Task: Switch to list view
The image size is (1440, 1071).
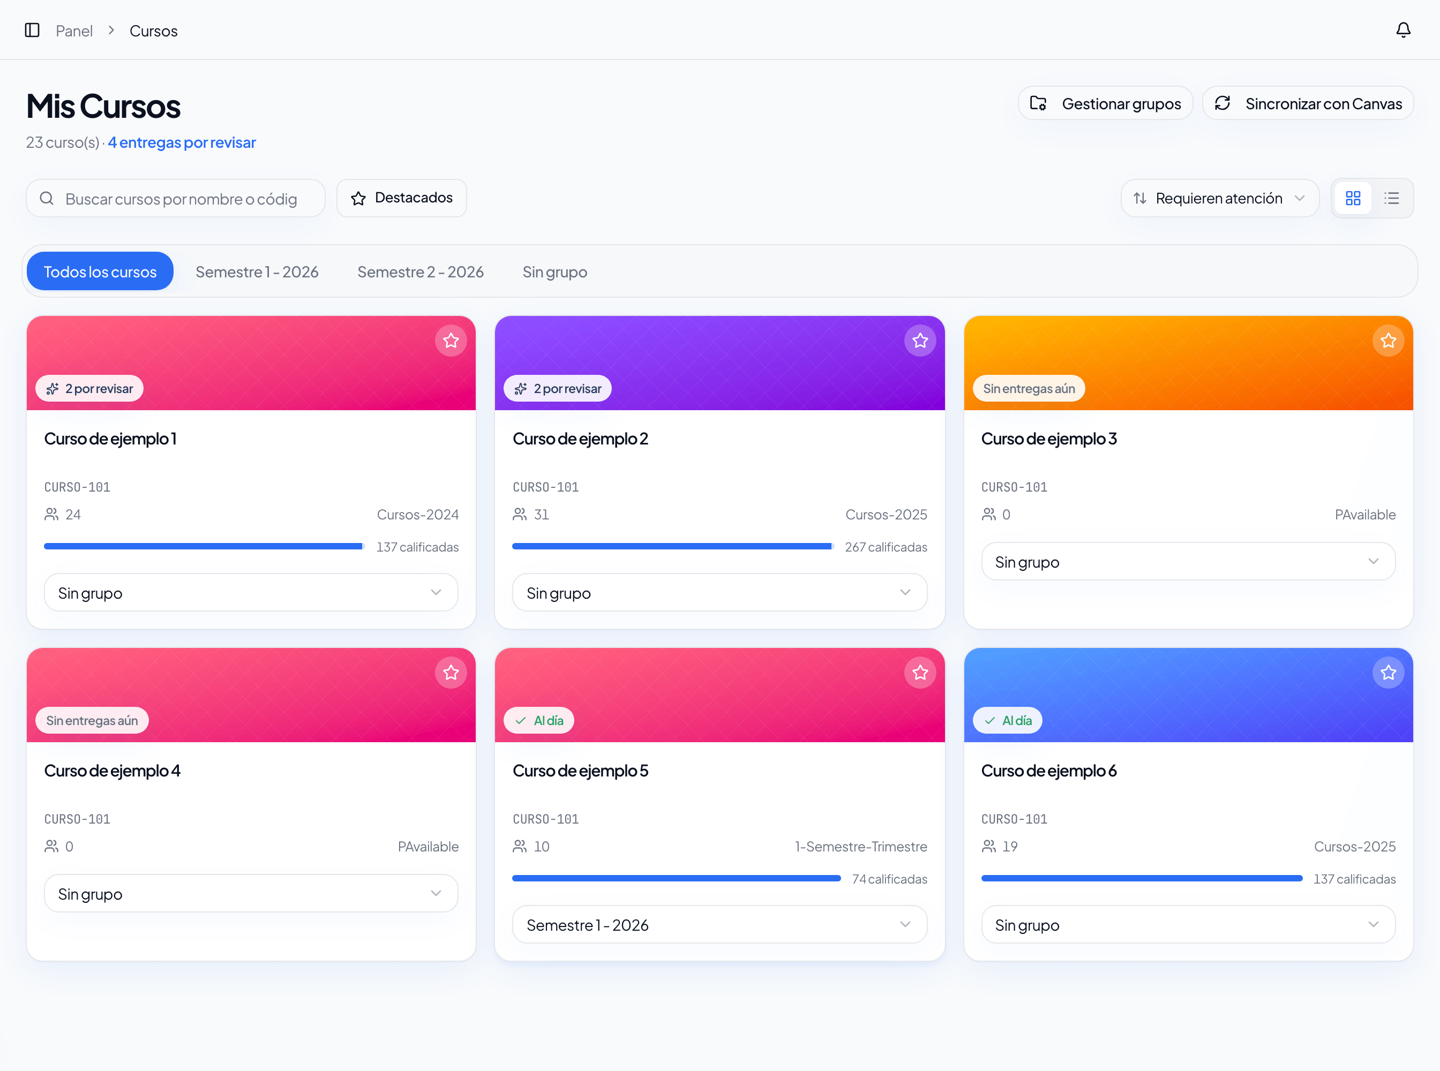Action: (1391, 198)
